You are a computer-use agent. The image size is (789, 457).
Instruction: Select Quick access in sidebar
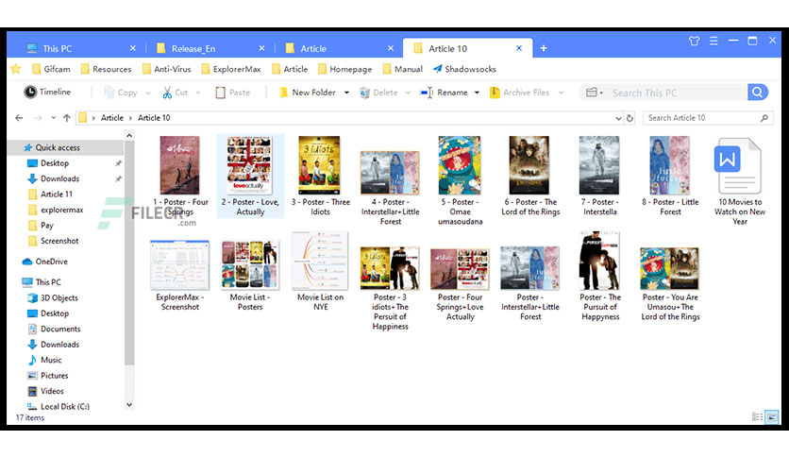tap(58, 147)
